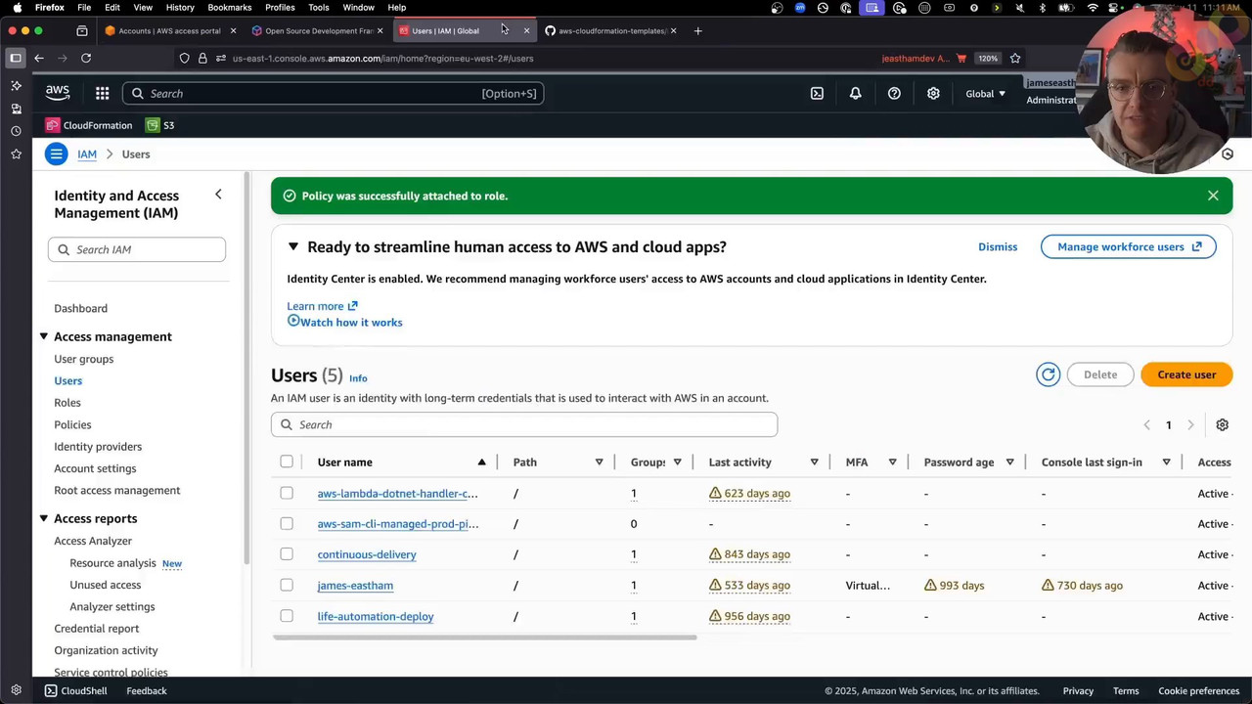Open the notifications bell
This screenshot has width=1252, height=704.
pos(855,94)
